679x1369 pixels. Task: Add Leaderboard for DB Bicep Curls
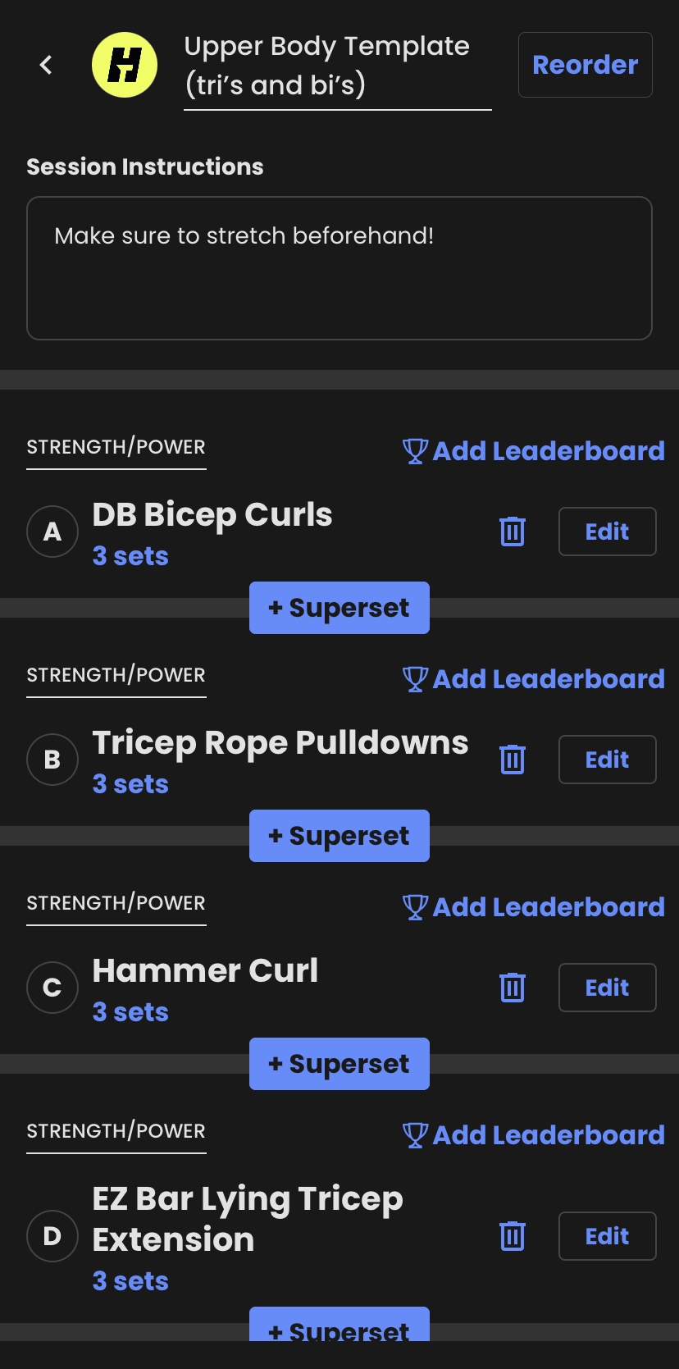point(533,451)
